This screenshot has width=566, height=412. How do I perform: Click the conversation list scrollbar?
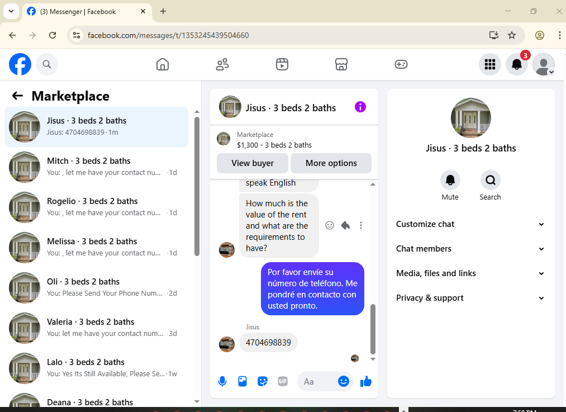[x=197, y=186]
